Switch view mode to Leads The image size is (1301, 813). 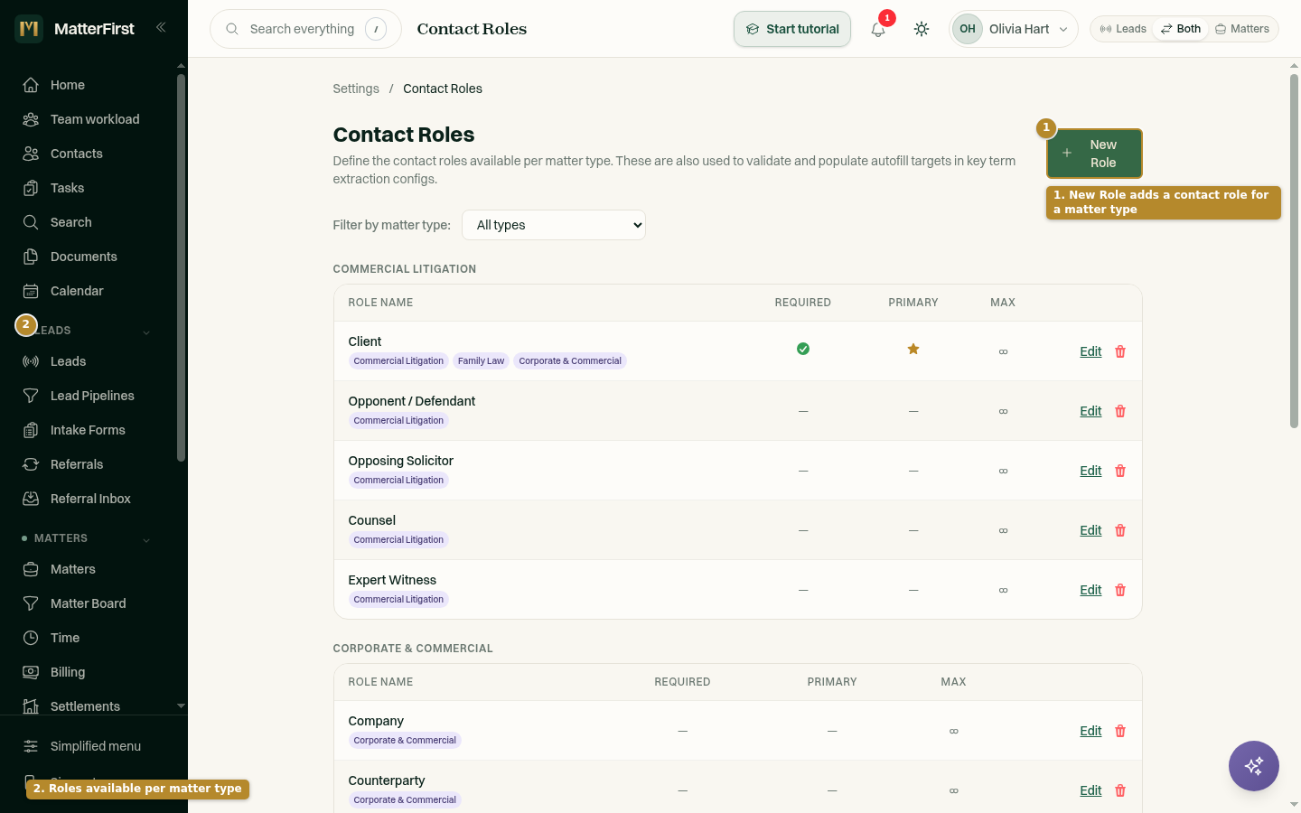[1123, 29]
